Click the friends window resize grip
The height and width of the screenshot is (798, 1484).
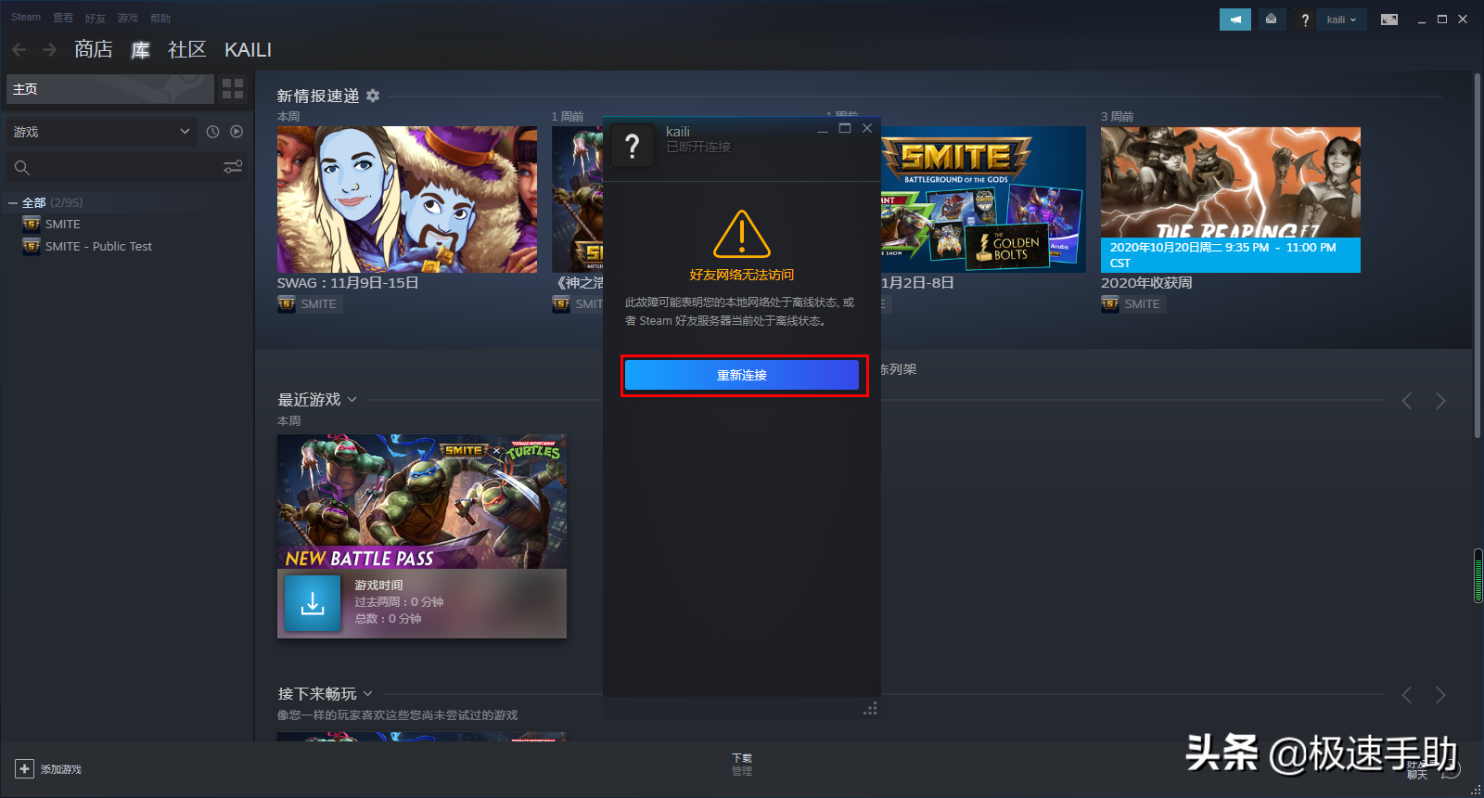pyautogui.click(x=870, y=709)
